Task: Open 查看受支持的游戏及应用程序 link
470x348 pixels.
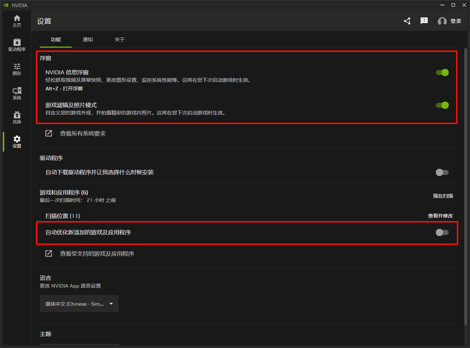Action: pos(97,254)
